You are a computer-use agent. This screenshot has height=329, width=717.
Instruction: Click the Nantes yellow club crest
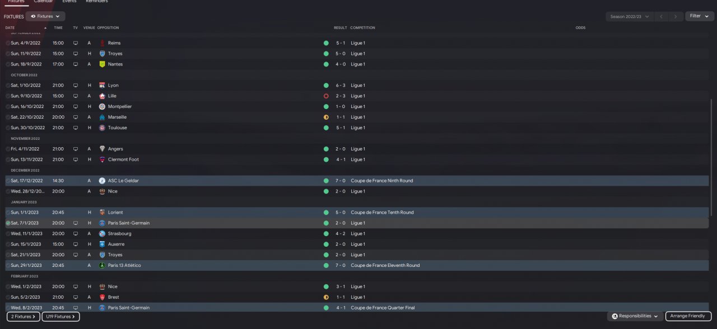coord(102,64)
